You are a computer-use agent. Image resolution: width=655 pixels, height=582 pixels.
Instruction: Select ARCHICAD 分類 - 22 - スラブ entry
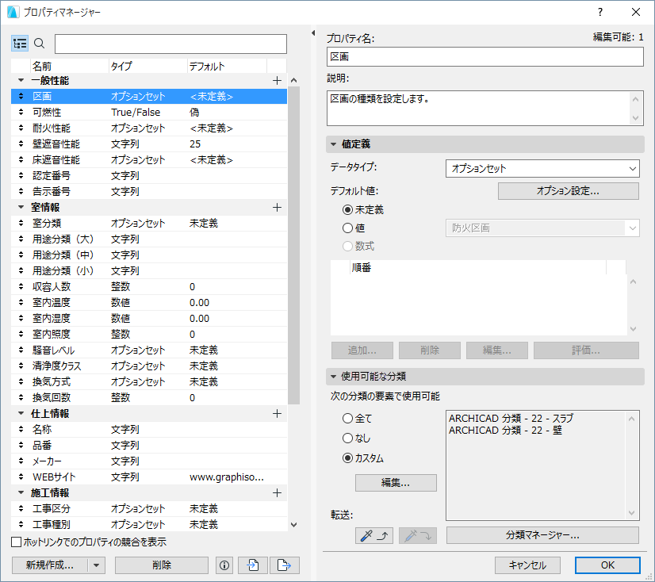511,418
